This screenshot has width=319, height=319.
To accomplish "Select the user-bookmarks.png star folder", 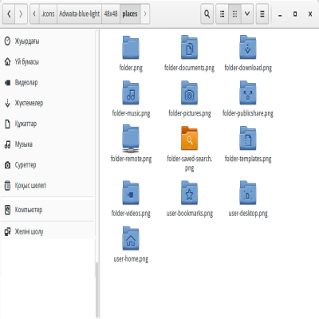I will (189, 199).
